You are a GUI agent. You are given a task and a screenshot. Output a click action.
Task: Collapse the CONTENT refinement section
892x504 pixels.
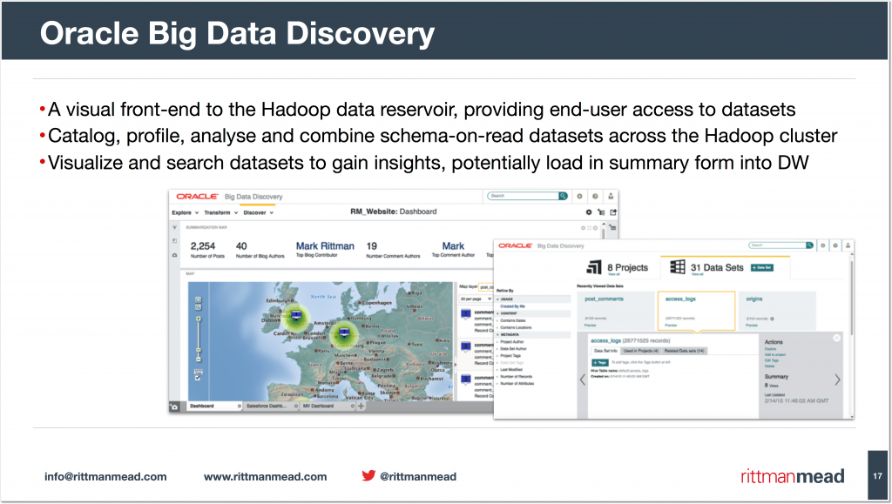point(533,313)
